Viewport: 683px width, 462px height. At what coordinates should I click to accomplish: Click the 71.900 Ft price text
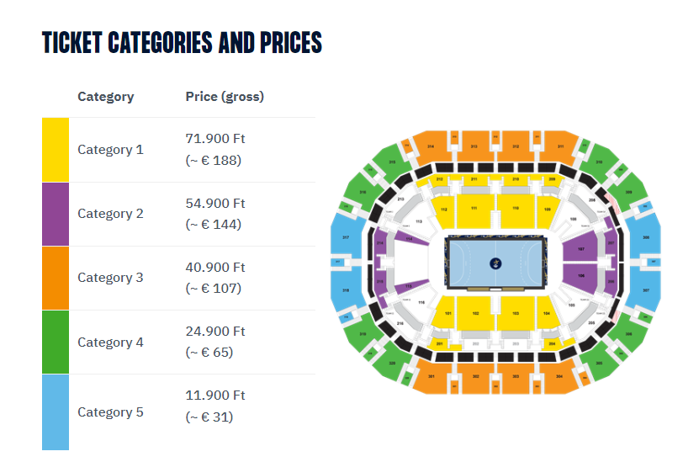click(214, 138)
